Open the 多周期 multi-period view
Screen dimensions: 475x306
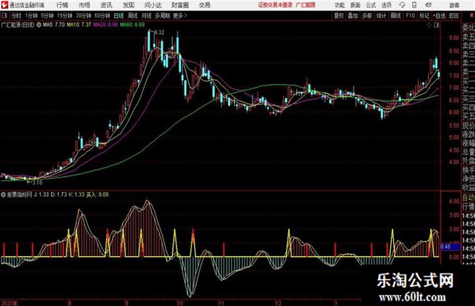point(162,16)
